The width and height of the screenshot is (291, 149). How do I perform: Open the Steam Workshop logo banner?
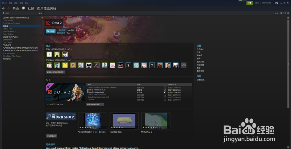pos(61,116)
